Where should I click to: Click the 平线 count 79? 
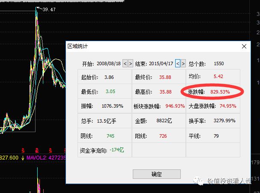tap(216, 136)
